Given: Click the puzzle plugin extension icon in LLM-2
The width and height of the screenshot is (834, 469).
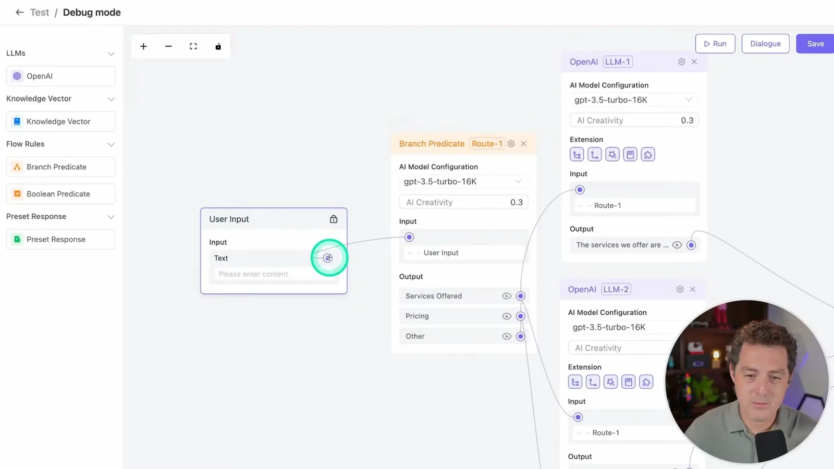Looking at the screenshot, I should 646,382.
